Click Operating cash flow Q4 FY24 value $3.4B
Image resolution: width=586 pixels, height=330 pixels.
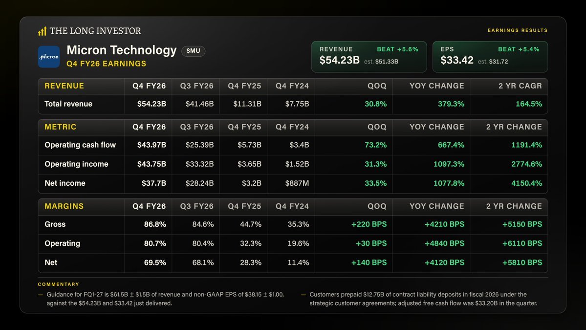(299, 145)
